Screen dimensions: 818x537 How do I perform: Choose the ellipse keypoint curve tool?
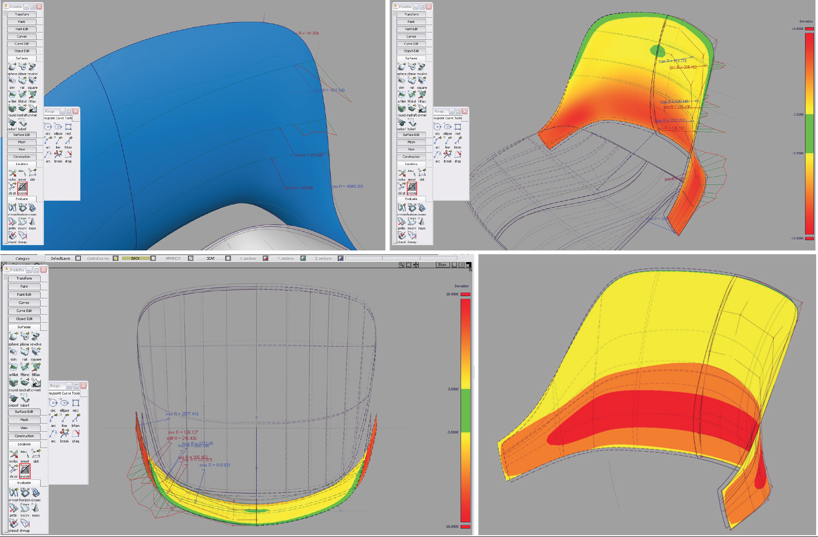tap(64, 403)
